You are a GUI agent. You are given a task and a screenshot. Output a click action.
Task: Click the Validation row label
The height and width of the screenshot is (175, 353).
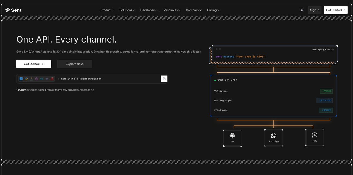click(x=221, y=91)
